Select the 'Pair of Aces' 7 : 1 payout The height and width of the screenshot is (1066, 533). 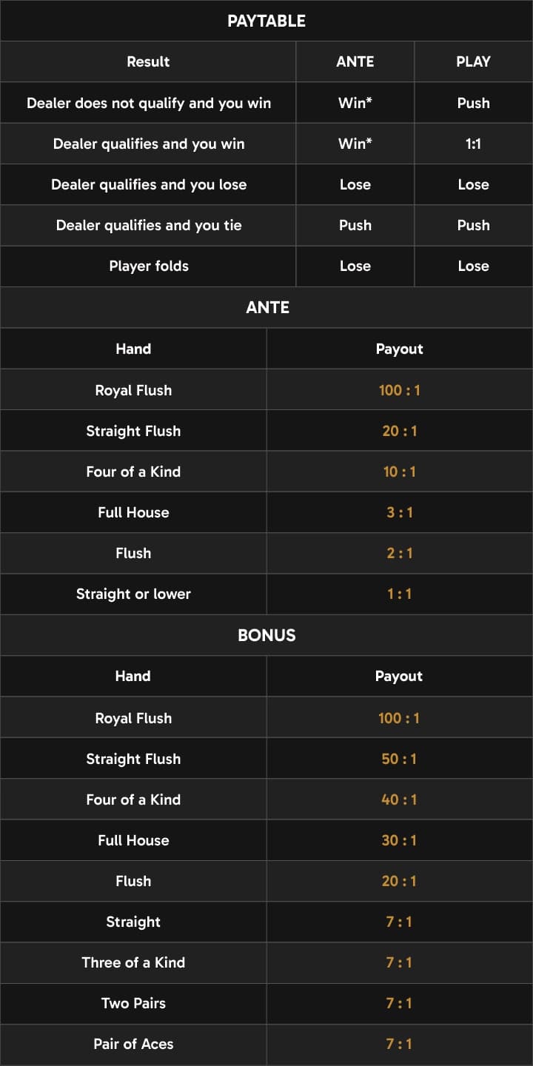point(400,1044)
